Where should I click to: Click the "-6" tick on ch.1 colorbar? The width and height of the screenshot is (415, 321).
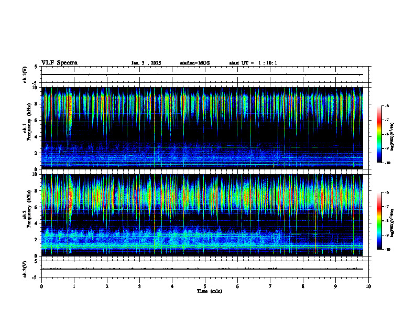coord(387,105)
